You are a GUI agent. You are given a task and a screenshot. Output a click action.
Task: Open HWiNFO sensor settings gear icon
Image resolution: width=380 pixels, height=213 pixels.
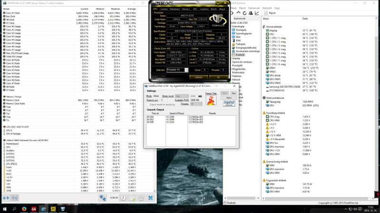point(141,198)
